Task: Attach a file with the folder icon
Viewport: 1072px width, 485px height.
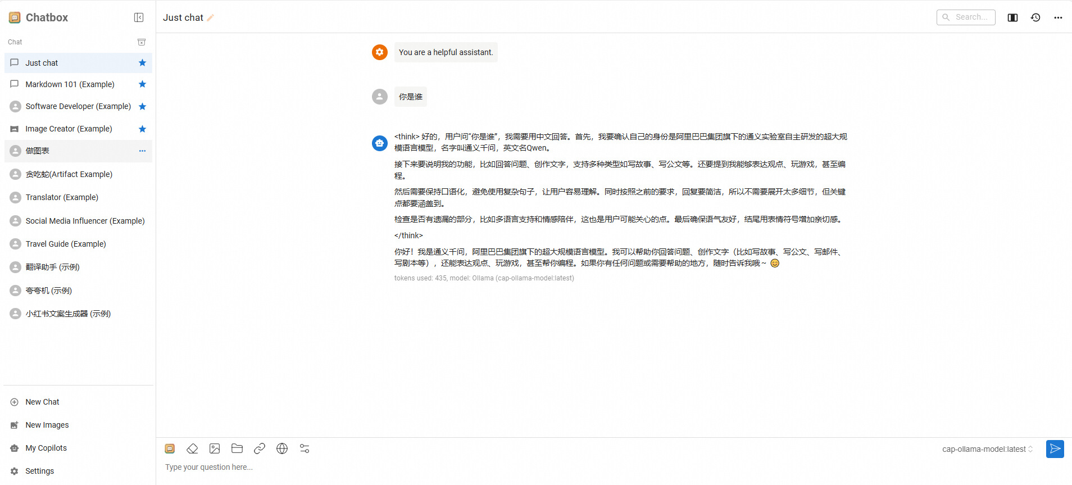Action: 237,448
